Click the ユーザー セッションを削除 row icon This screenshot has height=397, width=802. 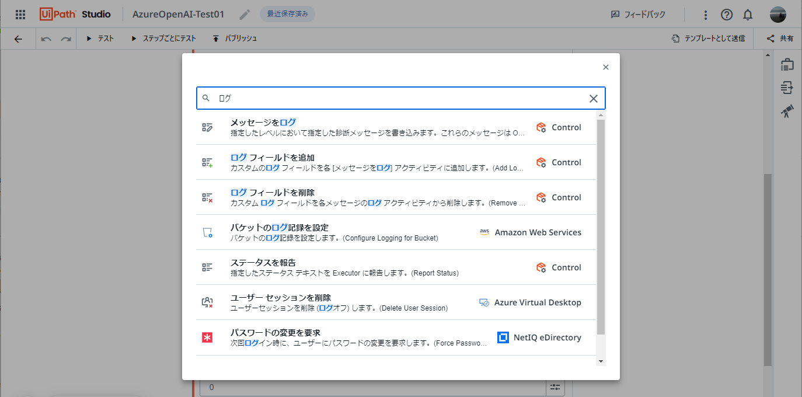tap(207, 302)
